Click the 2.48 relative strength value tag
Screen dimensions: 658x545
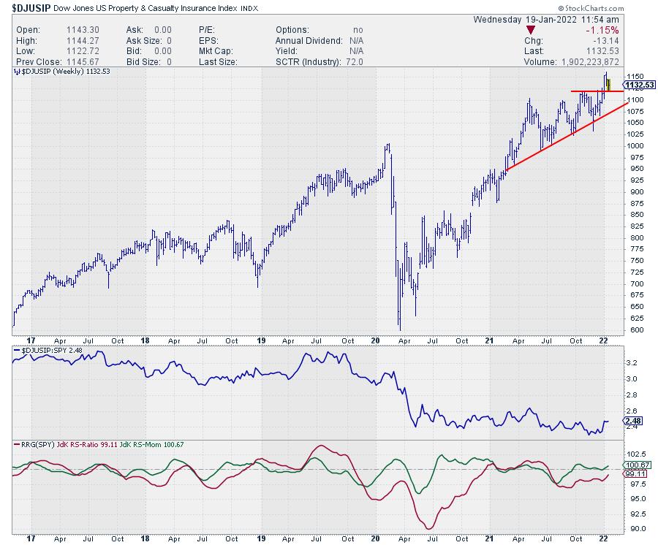point(633,422)
